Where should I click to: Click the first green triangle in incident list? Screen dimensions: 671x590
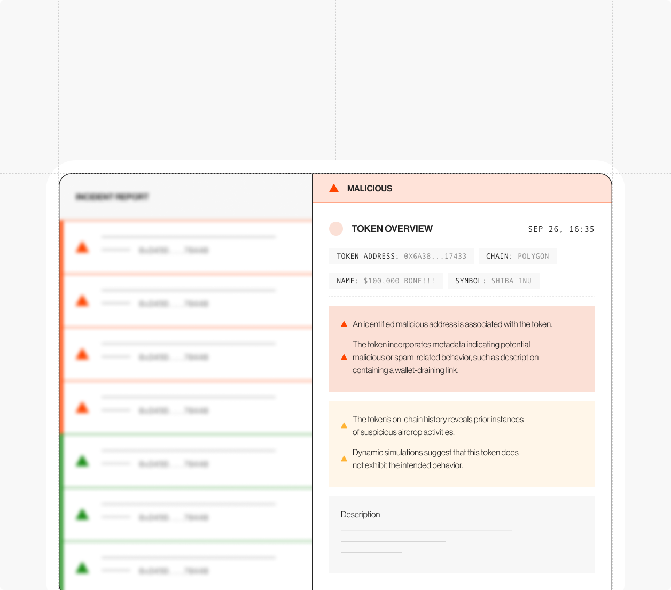point(82,461)
